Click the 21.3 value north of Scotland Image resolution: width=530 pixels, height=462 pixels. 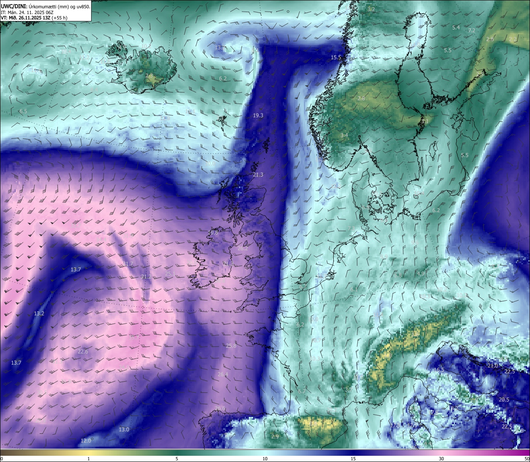coord(258,175)
